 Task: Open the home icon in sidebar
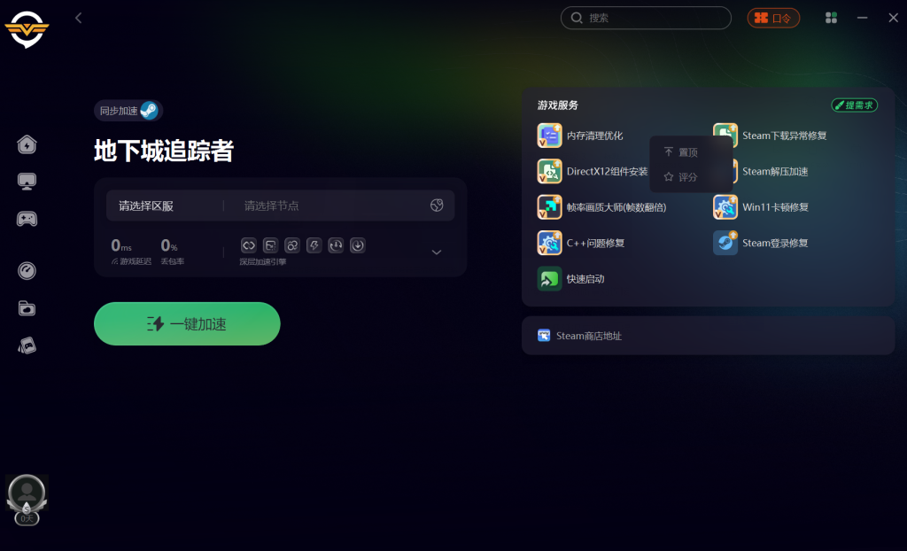coord(27,144)
